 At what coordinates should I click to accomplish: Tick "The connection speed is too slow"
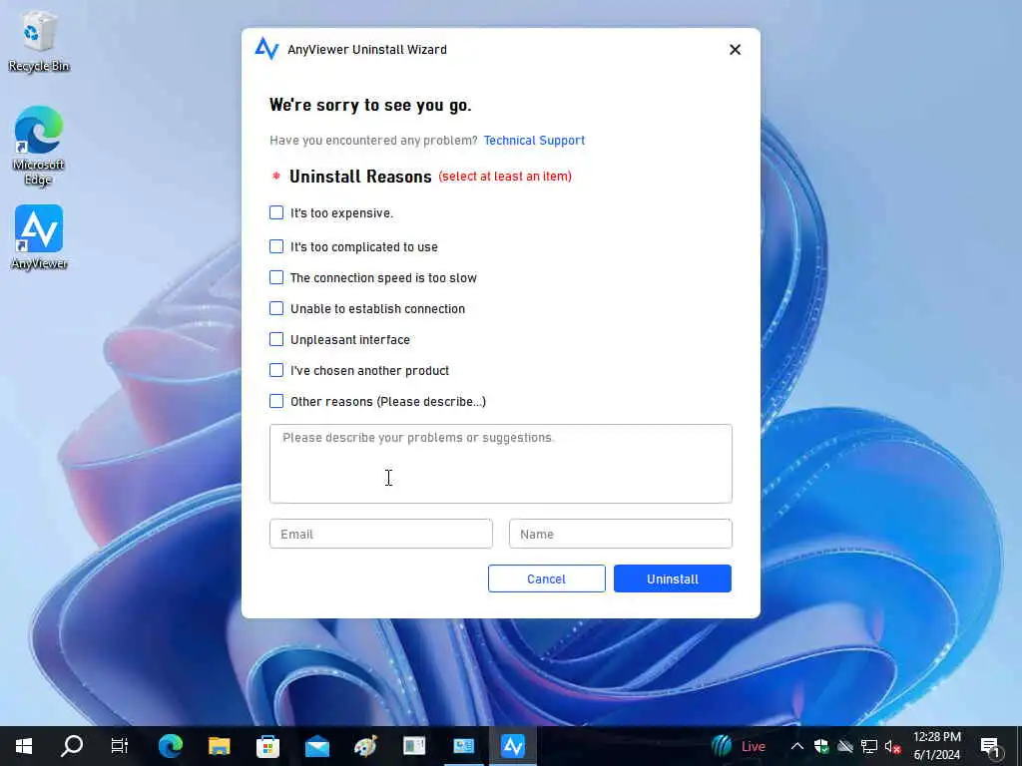tap(276, 277)
